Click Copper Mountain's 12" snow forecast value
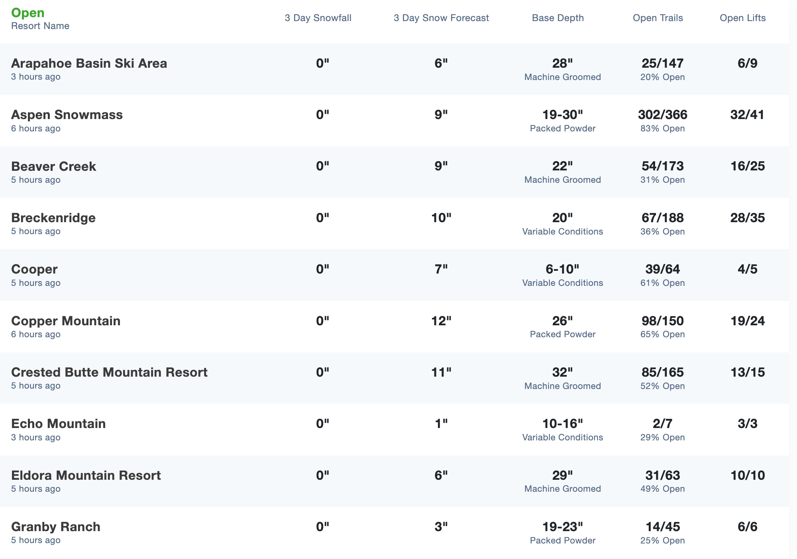 (x=441, y=321)
